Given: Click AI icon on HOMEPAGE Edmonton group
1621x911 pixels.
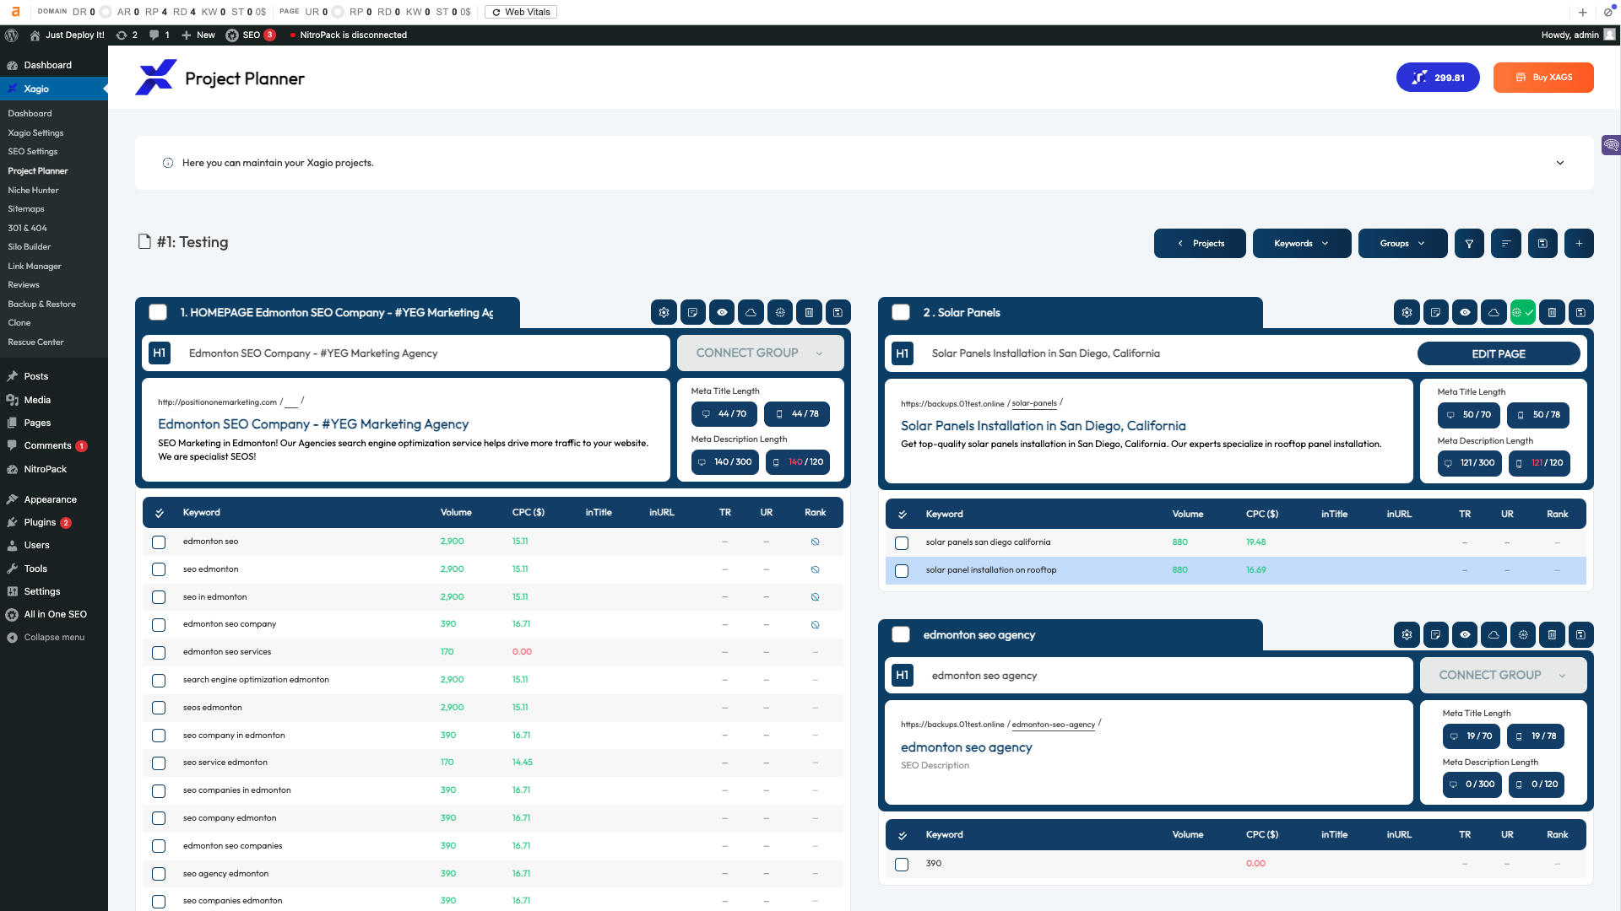Looking at the screenshot, I should 780,312.
